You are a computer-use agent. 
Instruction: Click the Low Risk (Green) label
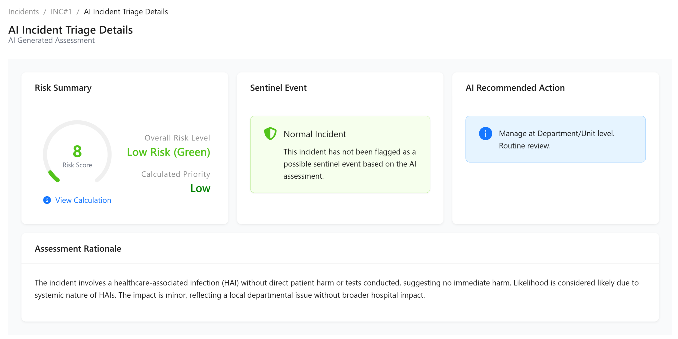[x=168, y=152]
